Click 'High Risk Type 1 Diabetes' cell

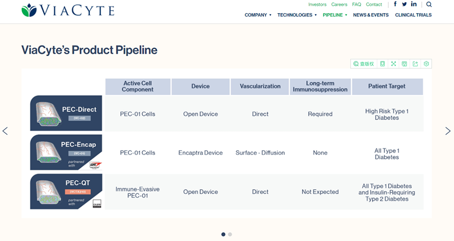(387, 114)
